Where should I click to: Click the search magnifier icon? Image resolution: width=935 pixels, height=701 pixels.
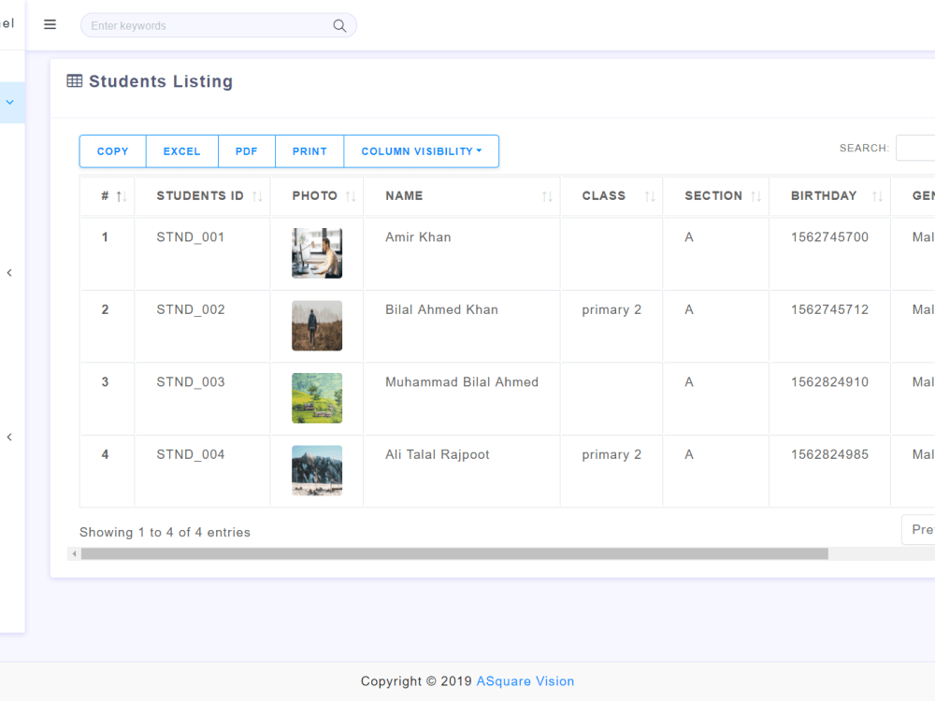(x=339, y=25)
